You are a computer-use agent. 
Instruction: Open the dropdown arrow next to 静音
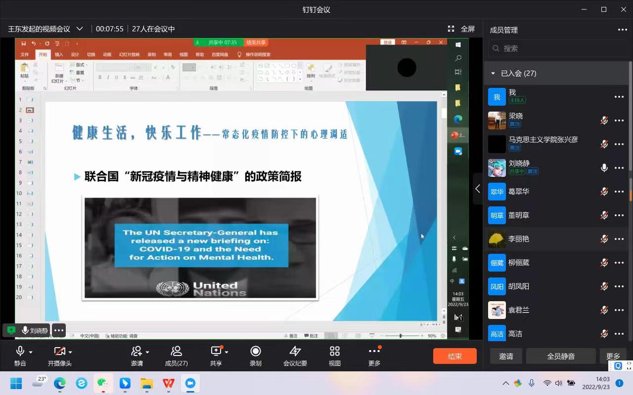pos(31,352)
